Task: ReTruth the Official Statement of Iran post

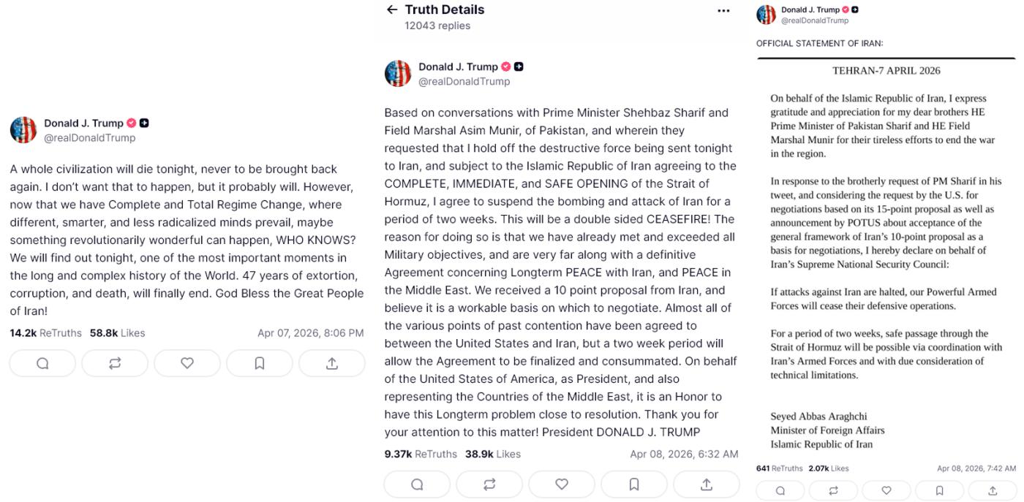Action: [833, 490]
